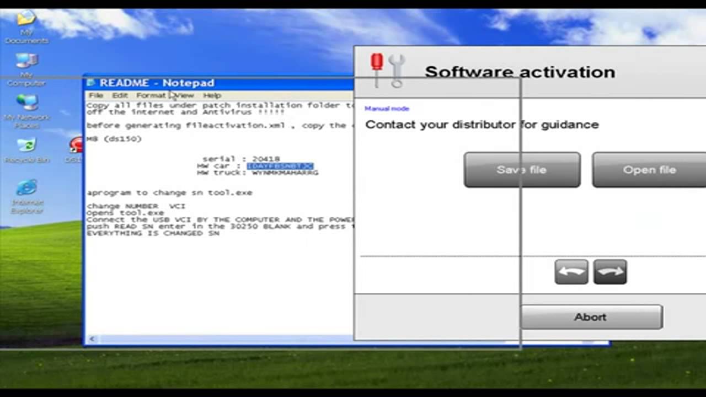706x397 pixels.
Task: Open the File menu in Notepad
Action: point(96,95)
